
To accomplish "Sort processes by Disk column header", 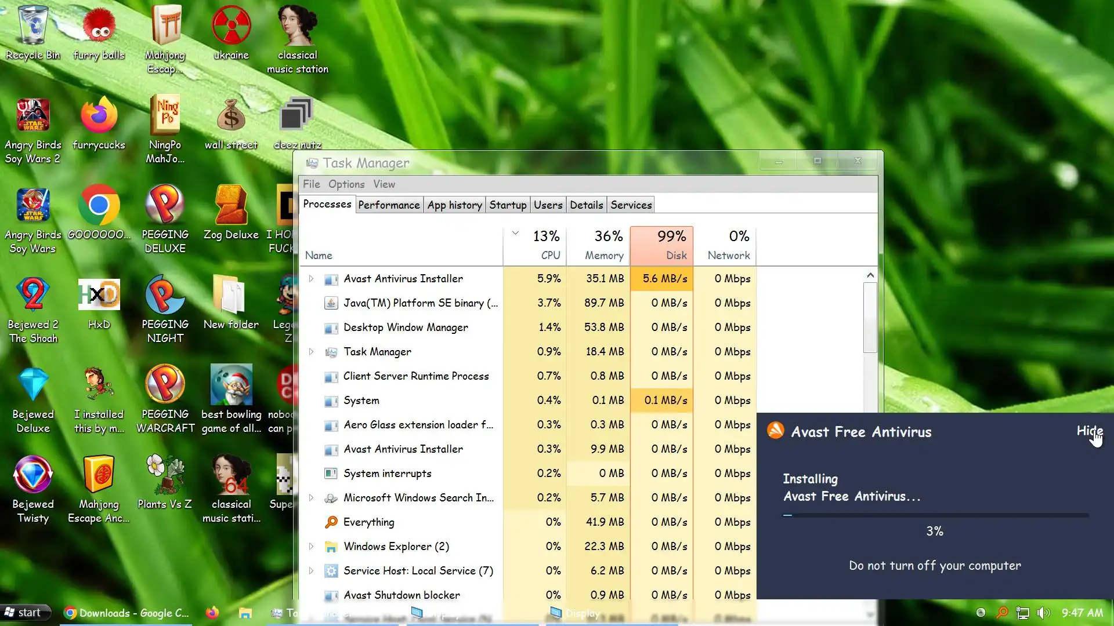I will 661,245.
